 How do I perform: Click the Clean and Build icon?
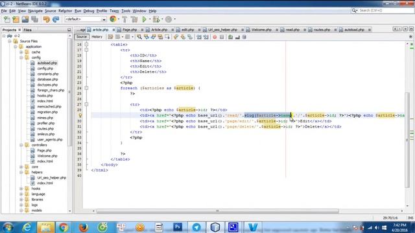[134, 19]
